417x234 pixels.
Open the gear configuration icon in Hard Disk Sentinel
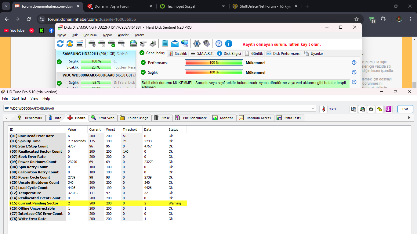(x=197, y=44)
